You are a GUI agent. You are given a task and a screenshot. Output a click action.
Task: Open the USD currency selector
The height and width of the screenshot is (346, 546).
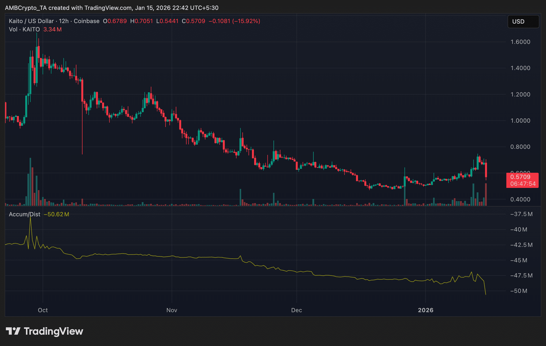point(523,21)
